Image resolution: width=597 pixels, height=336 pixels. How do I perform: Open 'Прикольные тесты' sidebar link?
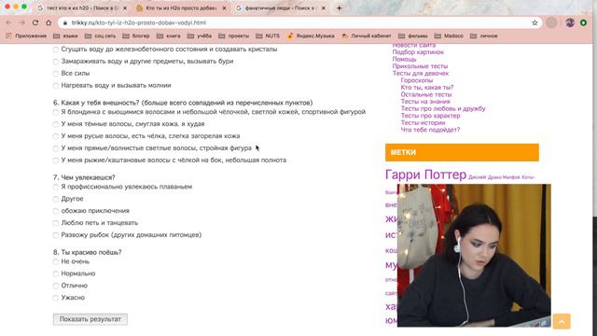(420, 66)
